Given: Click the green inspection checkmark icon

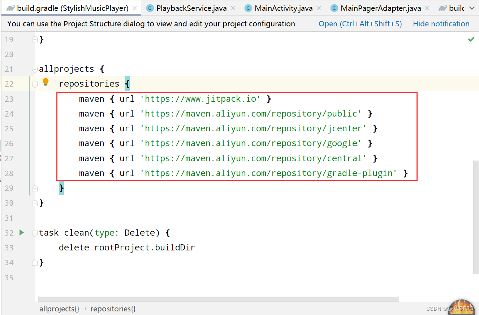Looking at the screenshot, I should pos(471,39).
